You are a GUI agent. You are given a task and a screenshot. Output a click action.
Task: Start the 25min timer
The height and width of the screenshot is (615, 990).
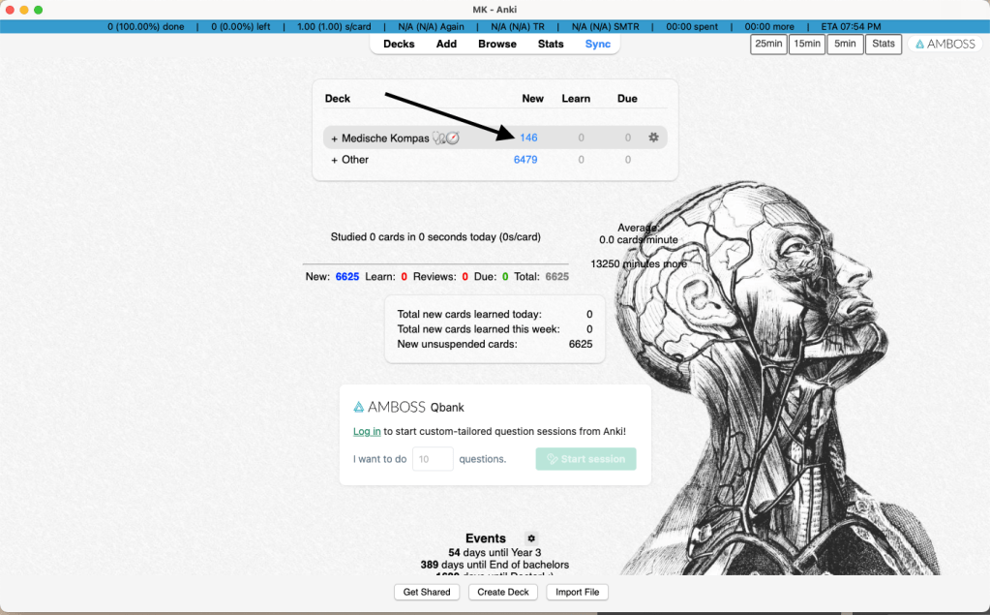click(768, 44)
